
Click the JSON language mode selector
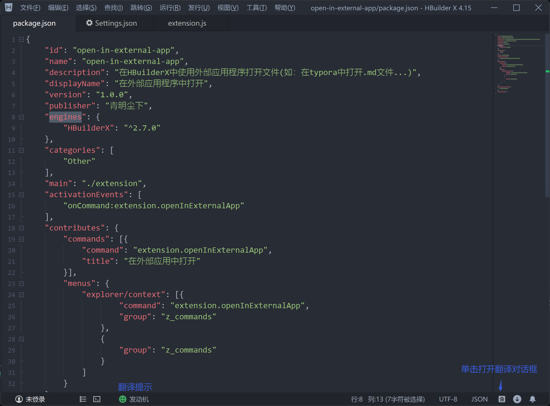tap(479, 399)
